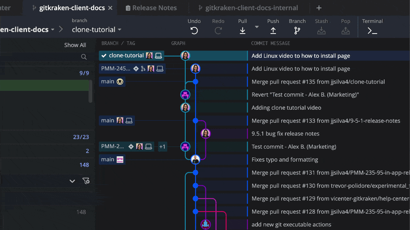
Task: Pull changes with the Pull icon
Action: click(242, 31)
